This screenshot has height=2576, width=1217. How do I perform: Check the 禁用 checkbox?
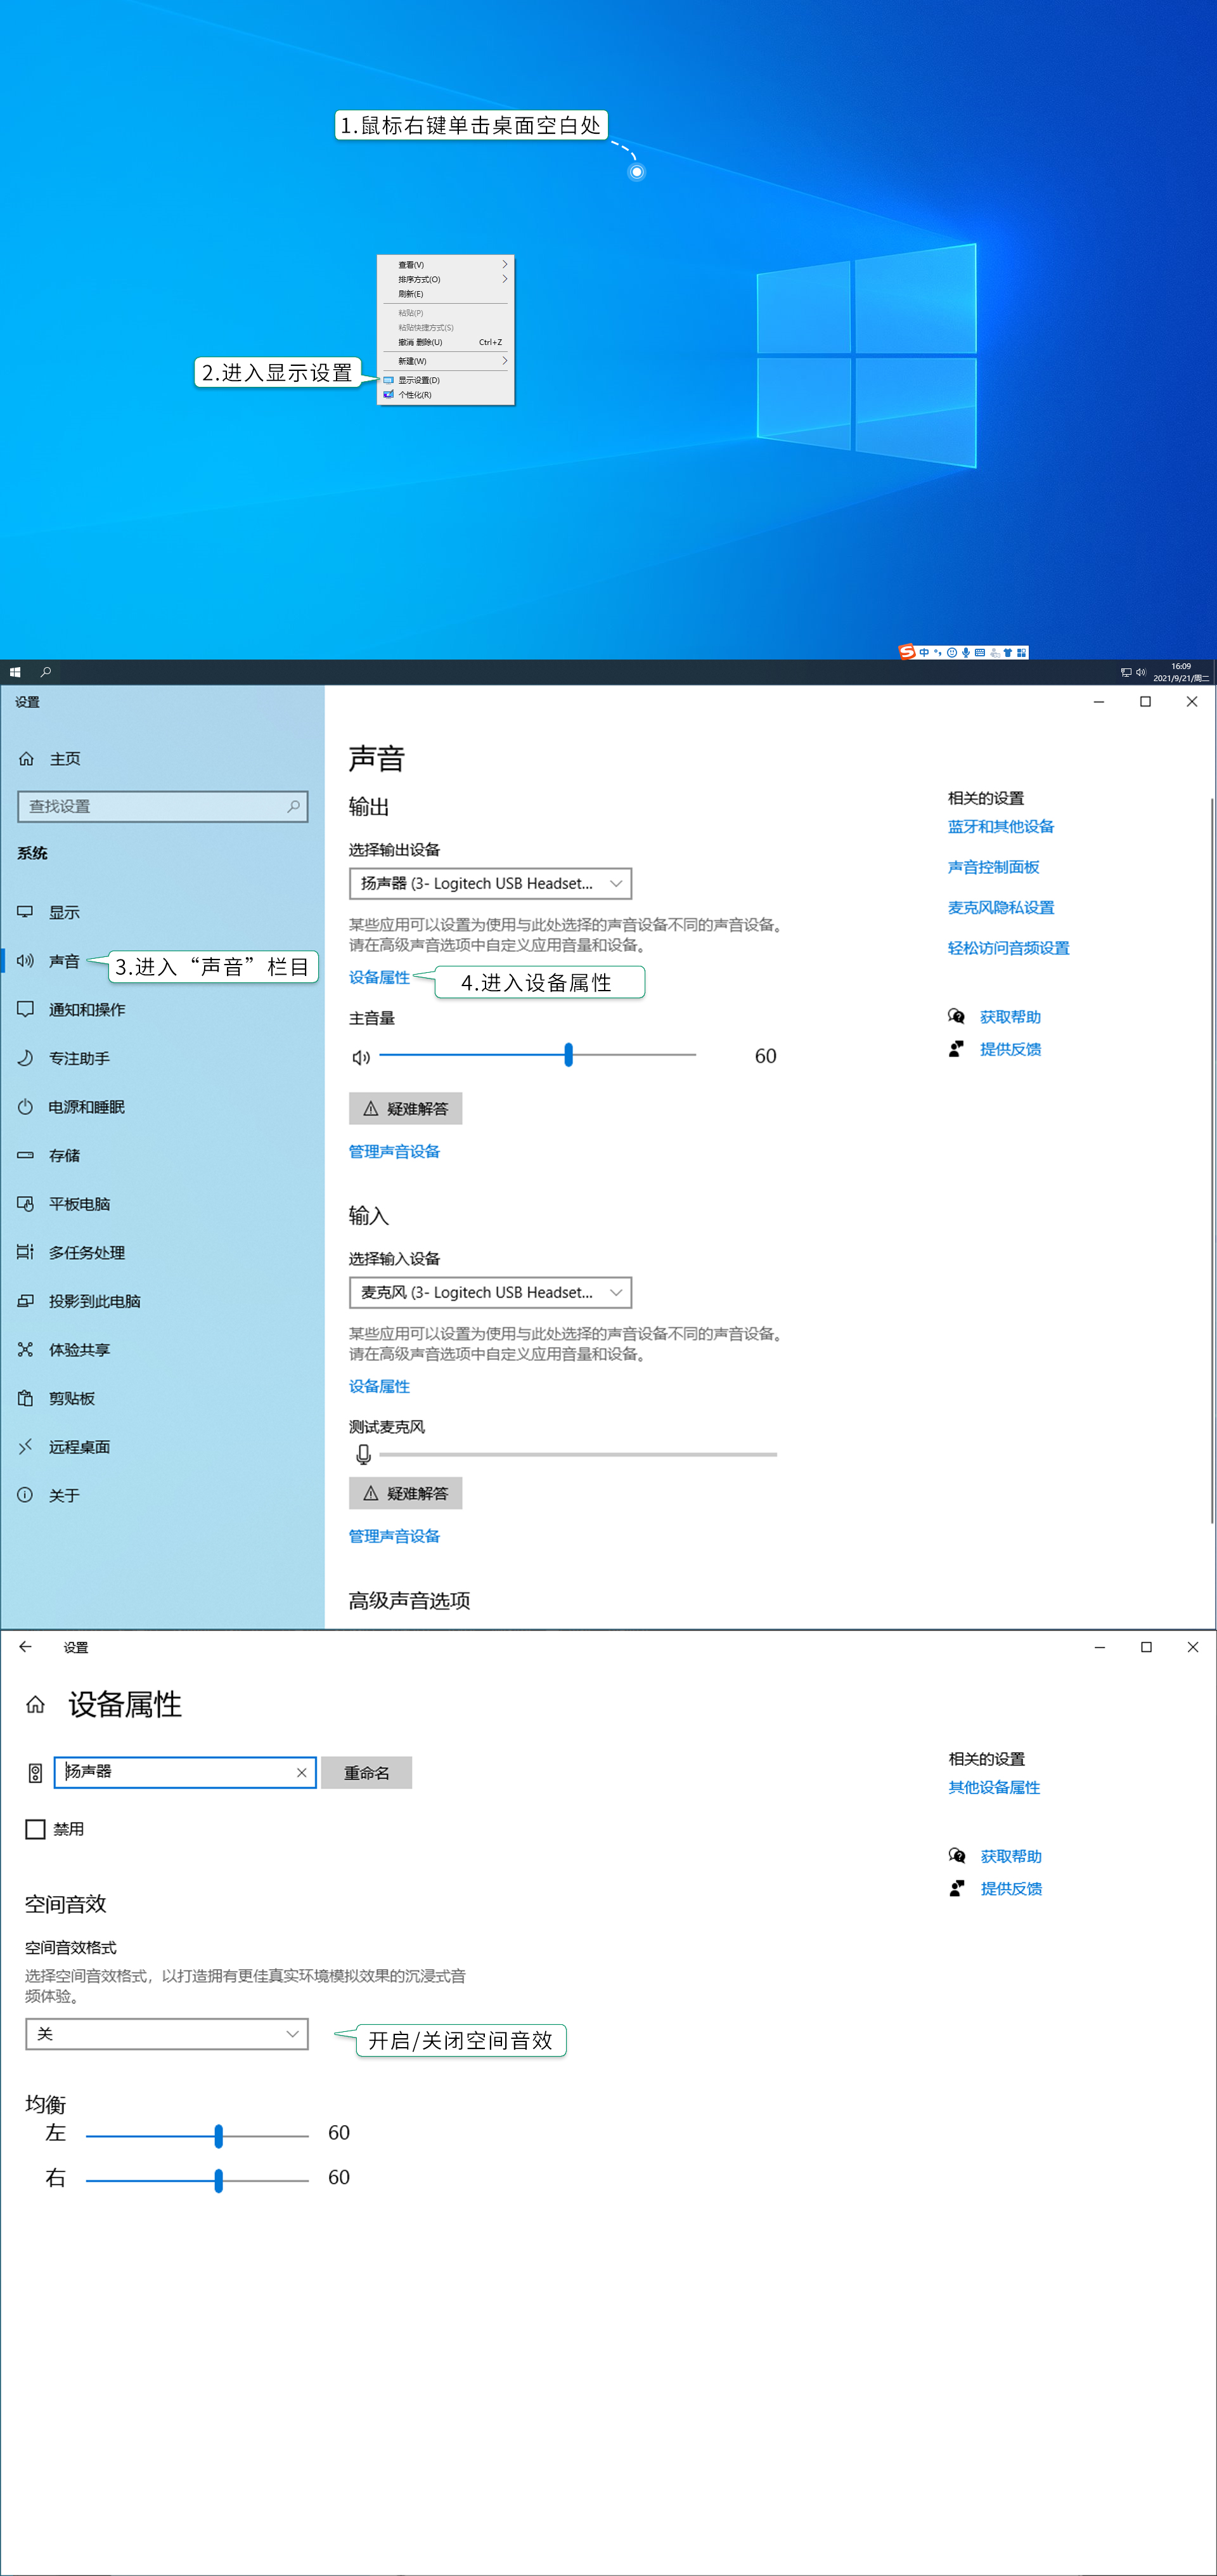tap(35, 1829)
